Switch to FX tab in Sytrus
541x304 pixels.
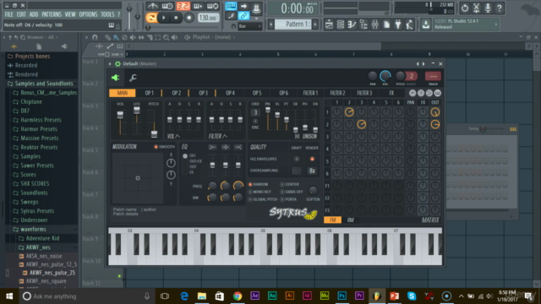pos(391,93)
